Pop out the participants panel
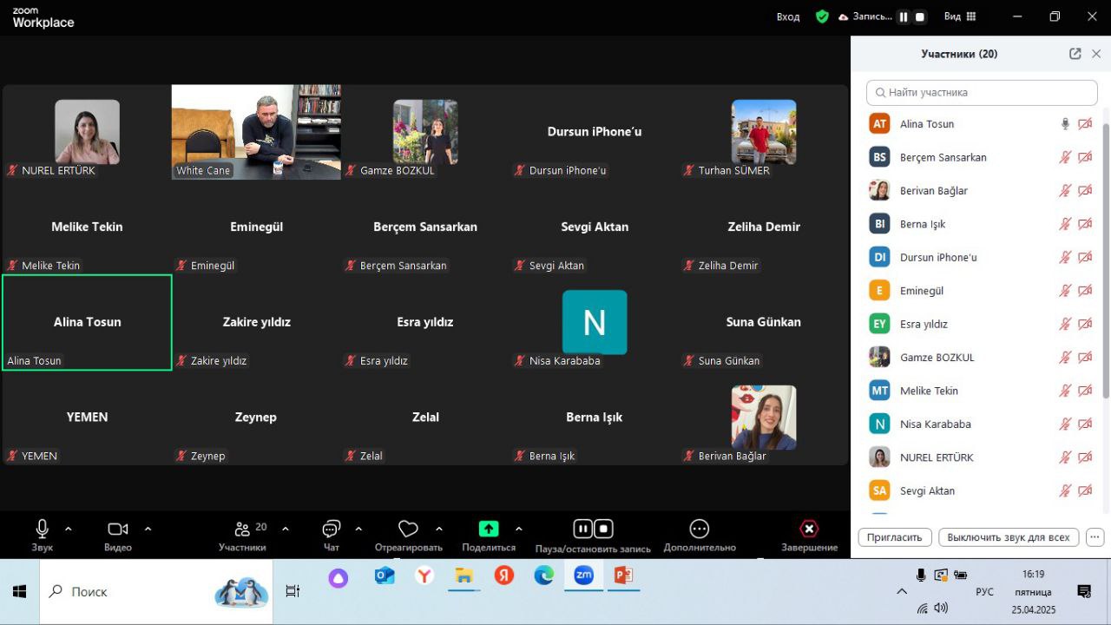The height and width of the screenshot is (625, 1111). [1075, 54]
